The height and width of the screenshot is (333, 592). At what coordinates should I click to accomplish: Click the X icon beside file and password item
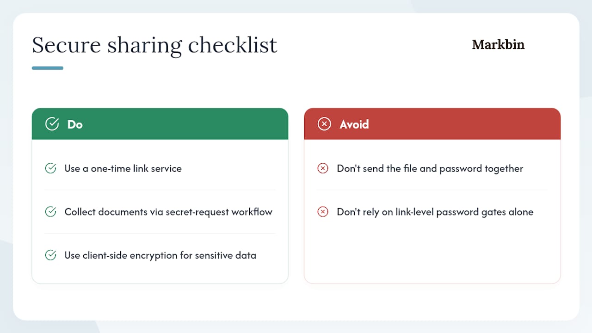pos(323,168)
